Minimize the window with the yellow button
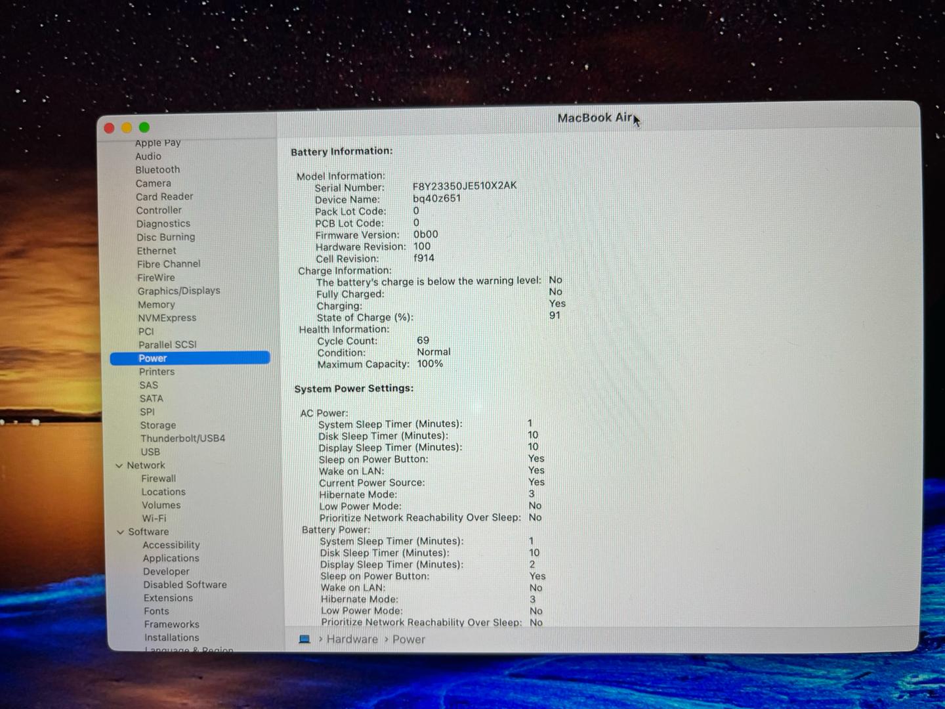This screenshot has height=709, width=945. click(127, 128)
